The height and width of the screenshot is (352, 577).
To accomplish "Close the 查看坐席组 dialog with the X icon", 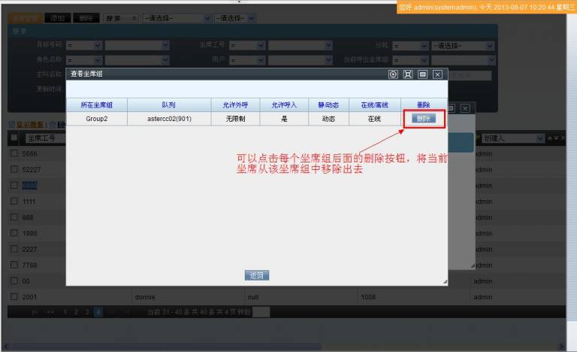I will [437, 74].
